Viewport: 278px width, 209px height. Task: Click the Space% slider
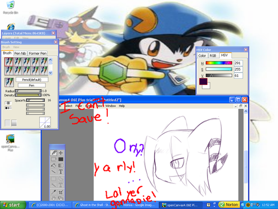36,100
